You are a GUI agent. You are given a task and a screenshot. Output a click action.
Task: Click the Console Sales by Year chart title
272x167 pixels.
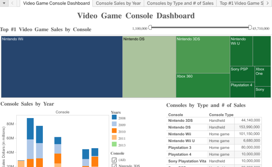coord(27,104)
